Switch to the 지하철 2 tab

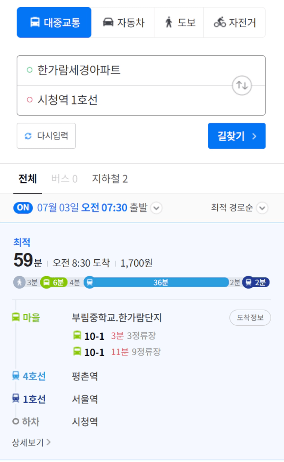coord(110,179)
